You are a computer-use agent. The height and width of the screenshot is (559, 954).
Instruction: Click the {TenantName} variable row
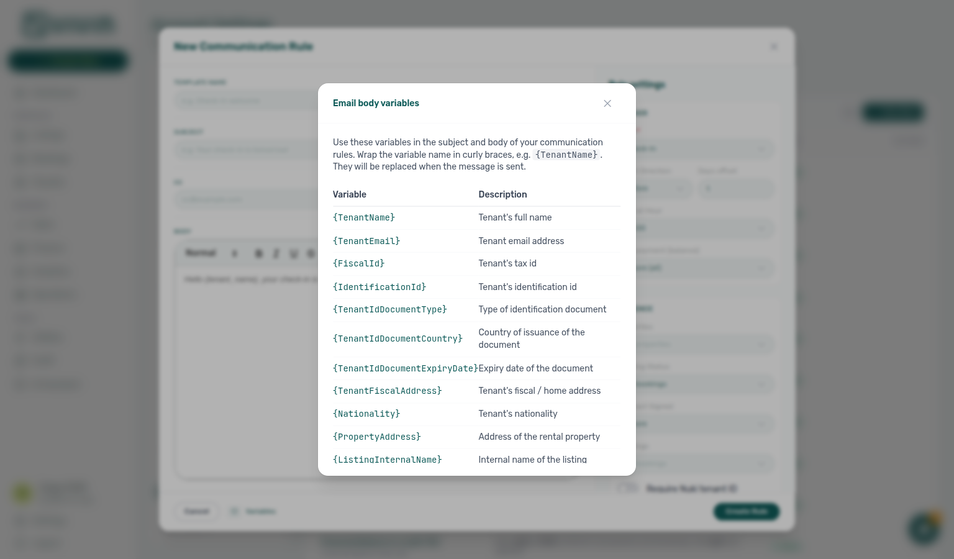(476, 218)
